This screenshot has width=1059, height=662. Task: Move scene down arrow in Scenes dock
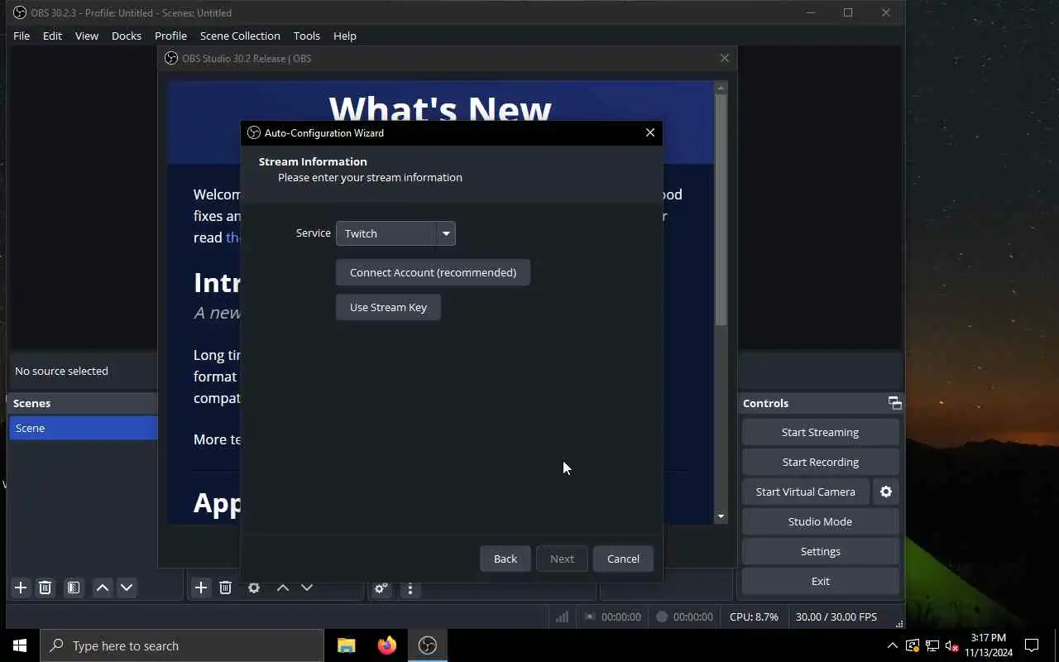127,588
